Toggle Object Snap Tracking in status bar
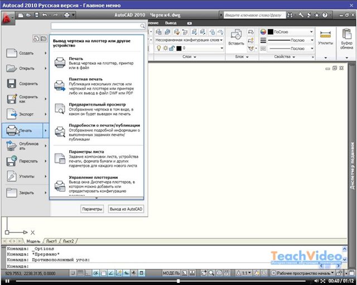Screen dimensions: 357x285 [x=111, y=273]
